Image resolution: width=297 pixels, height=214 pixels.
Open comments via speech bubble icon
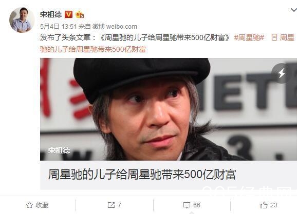click(187, 205)
